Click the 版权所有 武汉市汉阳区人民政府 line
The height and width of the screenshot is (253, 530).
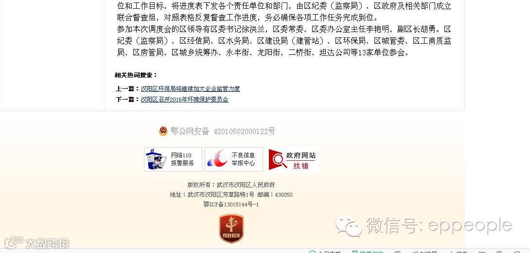pyautogui.click(x=231, y=185)
